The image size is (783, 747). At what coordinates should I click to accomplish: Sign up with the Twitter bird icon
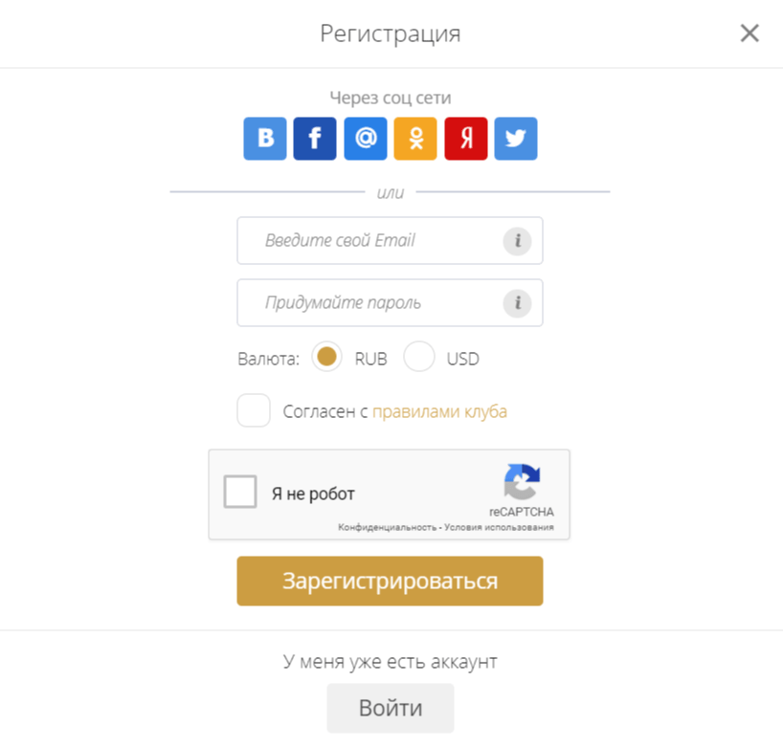tap(516, 139)
